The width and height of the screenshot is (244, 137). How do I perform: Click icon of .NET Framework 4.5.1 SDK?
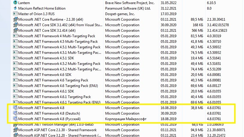click(15, 58)
